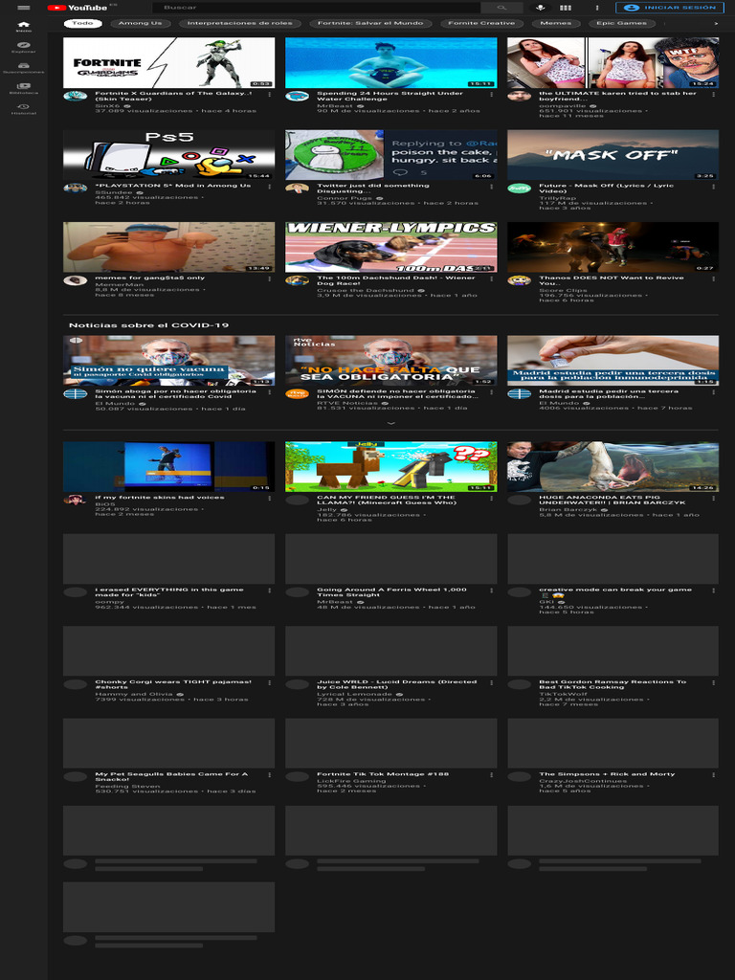Click 'MemerMan' channel name
Image resolution: width=735 pixels, height=980 pixels.
pyautogui.click(x=119, y=284)
